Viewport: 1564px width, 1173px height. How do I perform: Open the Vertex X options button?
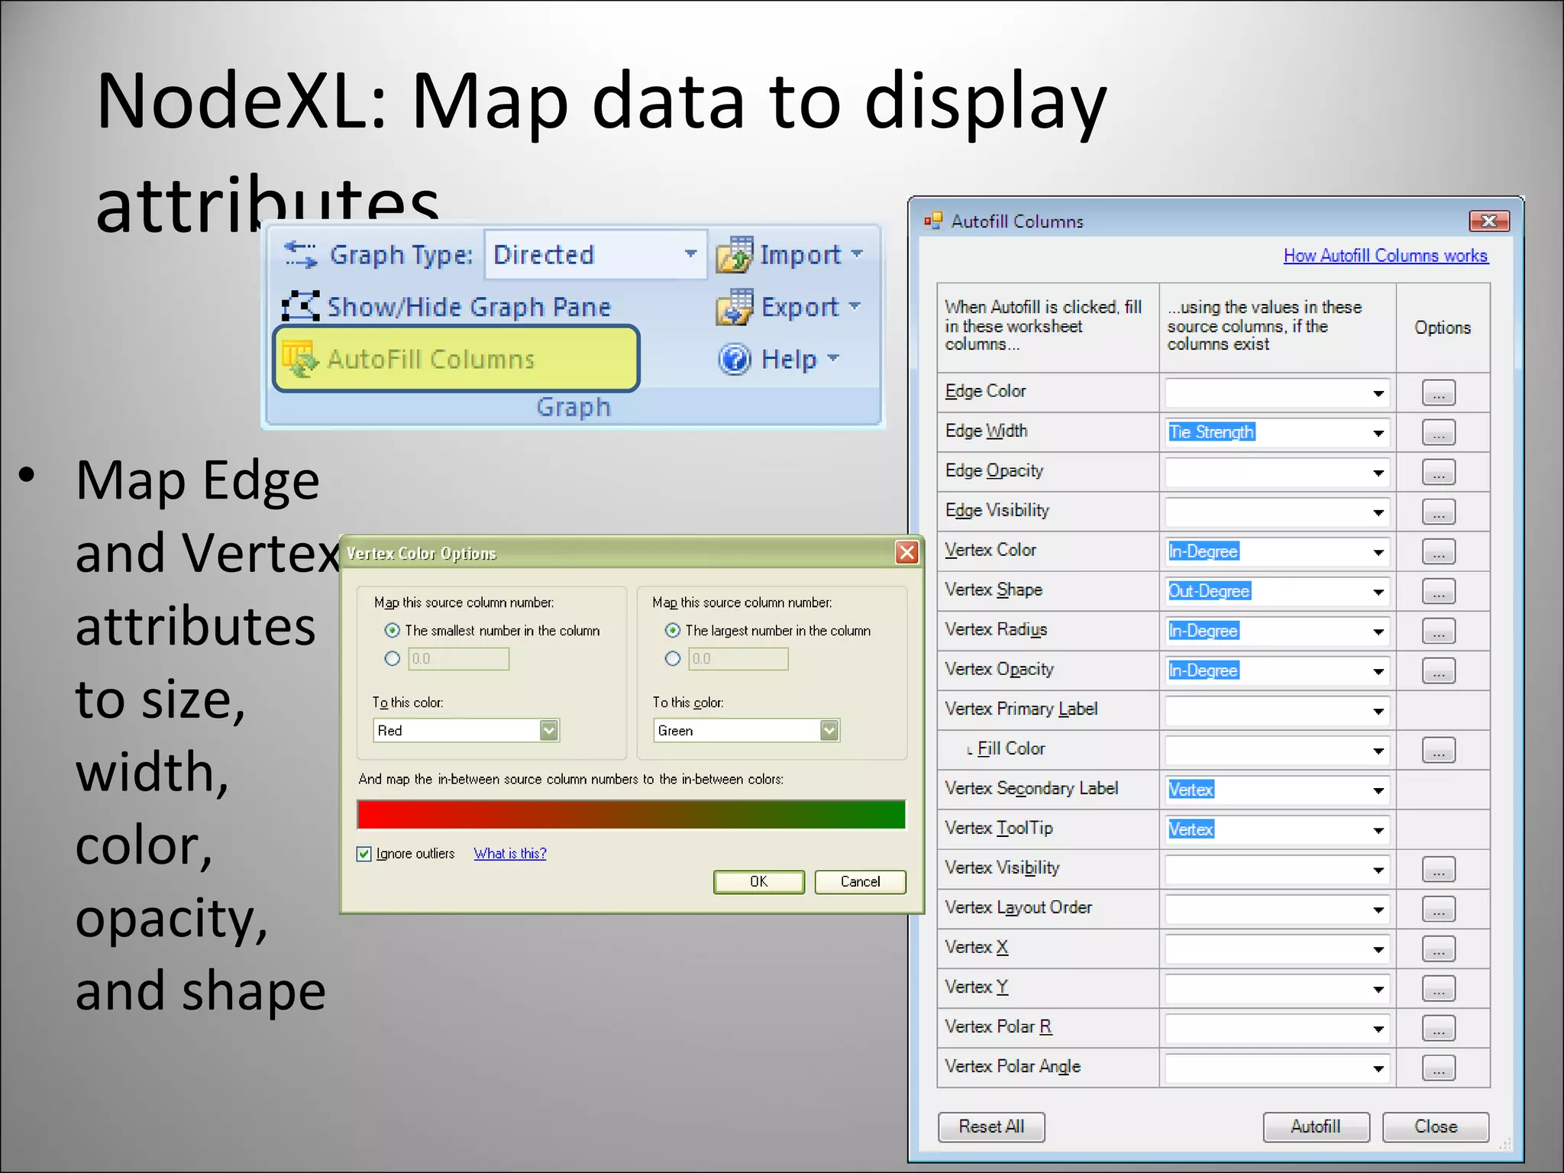(x=1438, y=948)
